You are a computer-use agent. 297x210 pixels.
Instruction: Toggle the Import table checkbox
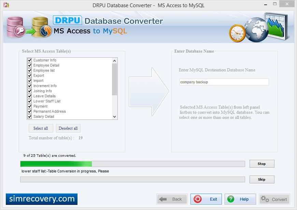(x=30, y=81)
